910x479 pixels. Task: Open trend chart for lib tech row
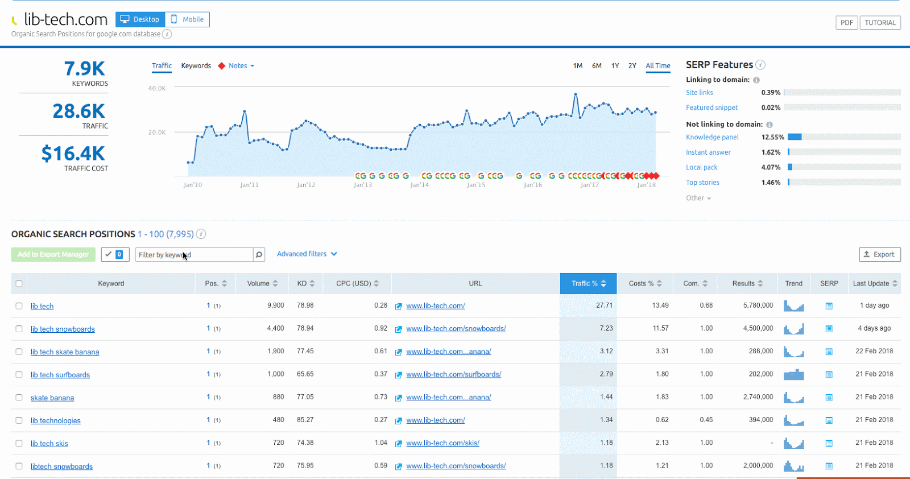coord(793,305)
